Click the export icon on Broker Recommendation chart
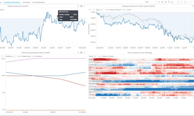The width and height of the screenshot is (194, 116). pos(81,53)
